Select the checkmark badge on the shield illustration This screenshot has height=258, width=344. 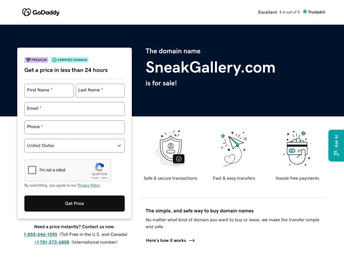179,159
